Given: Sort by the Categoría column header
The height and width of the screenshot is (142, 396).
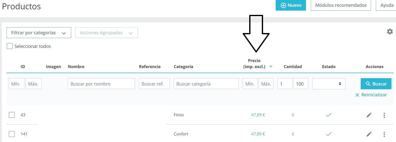Looking at the screenshot, I should 183,67.
